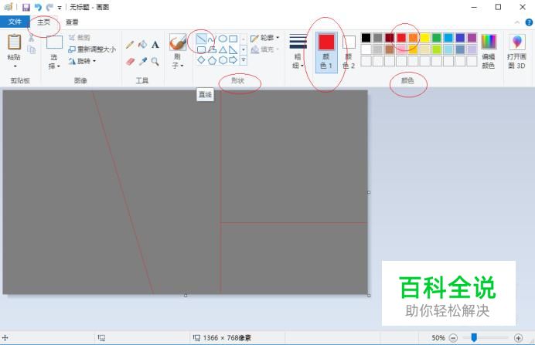
Task: Open Customize Quick Access Toolbar arrow
Action: point(60,8)
